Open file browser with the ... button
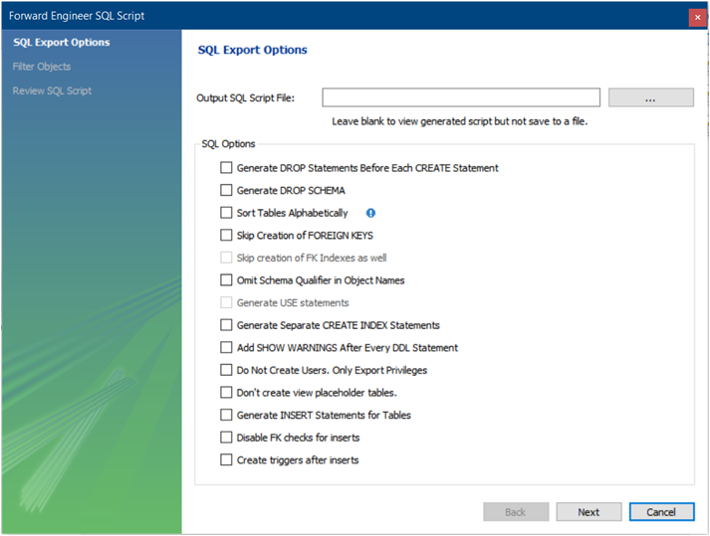710x536 pixels. click(650, 97)
